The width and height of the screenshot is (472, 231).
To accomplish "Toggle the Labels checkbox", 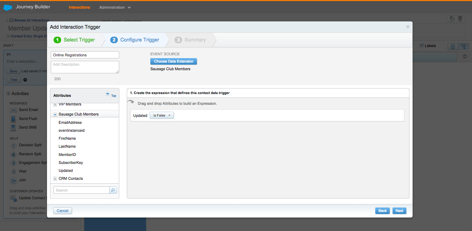I will (421, 46).
